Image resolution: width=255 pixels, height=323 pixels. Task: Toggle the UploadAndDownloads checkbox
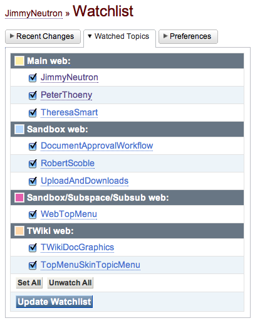(33, 181)
